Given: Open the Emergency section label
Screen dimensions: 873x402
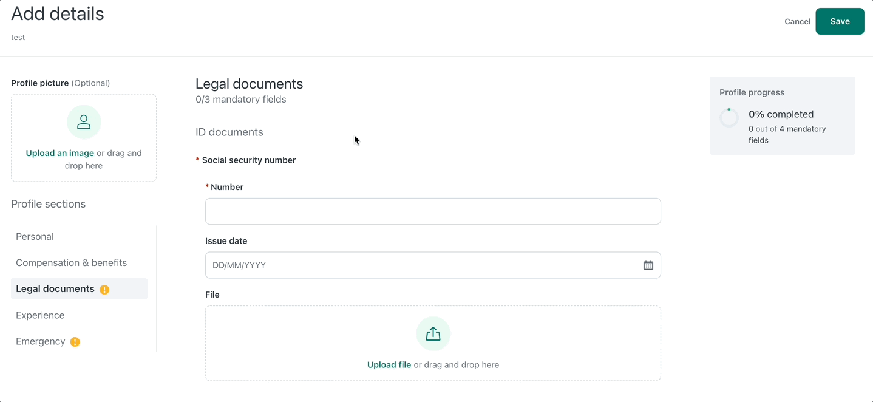Looking at the screenshot, I should click(x=40, y=341).
